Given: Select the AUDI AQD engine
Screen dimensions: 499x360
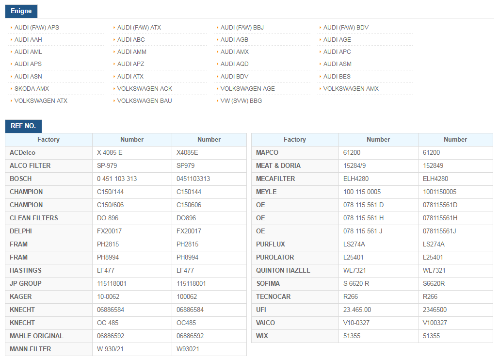Looking at the screenshot, I should pyautogui.click(x=235, y=64).
